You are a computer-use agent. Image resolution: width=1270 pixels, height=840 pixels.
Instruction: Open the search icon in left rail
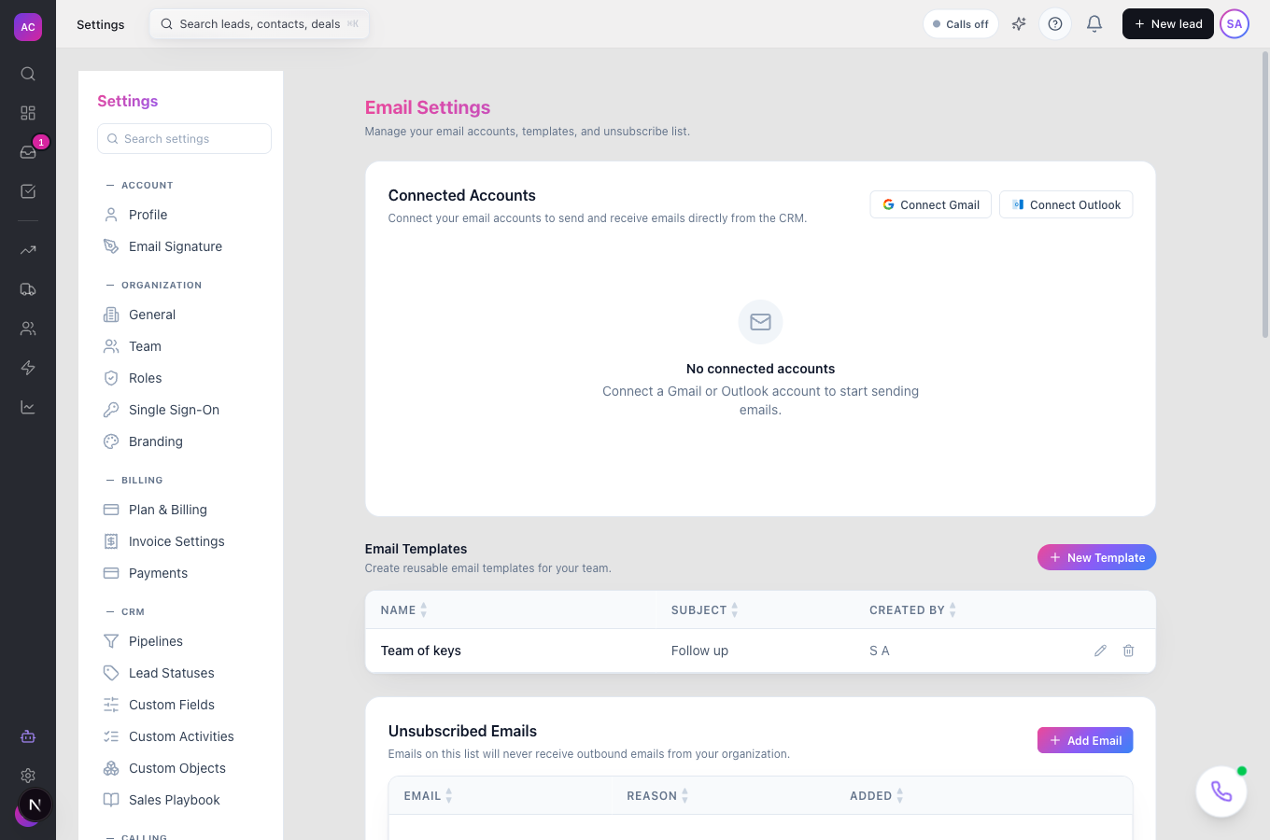(x=28, y=74)
